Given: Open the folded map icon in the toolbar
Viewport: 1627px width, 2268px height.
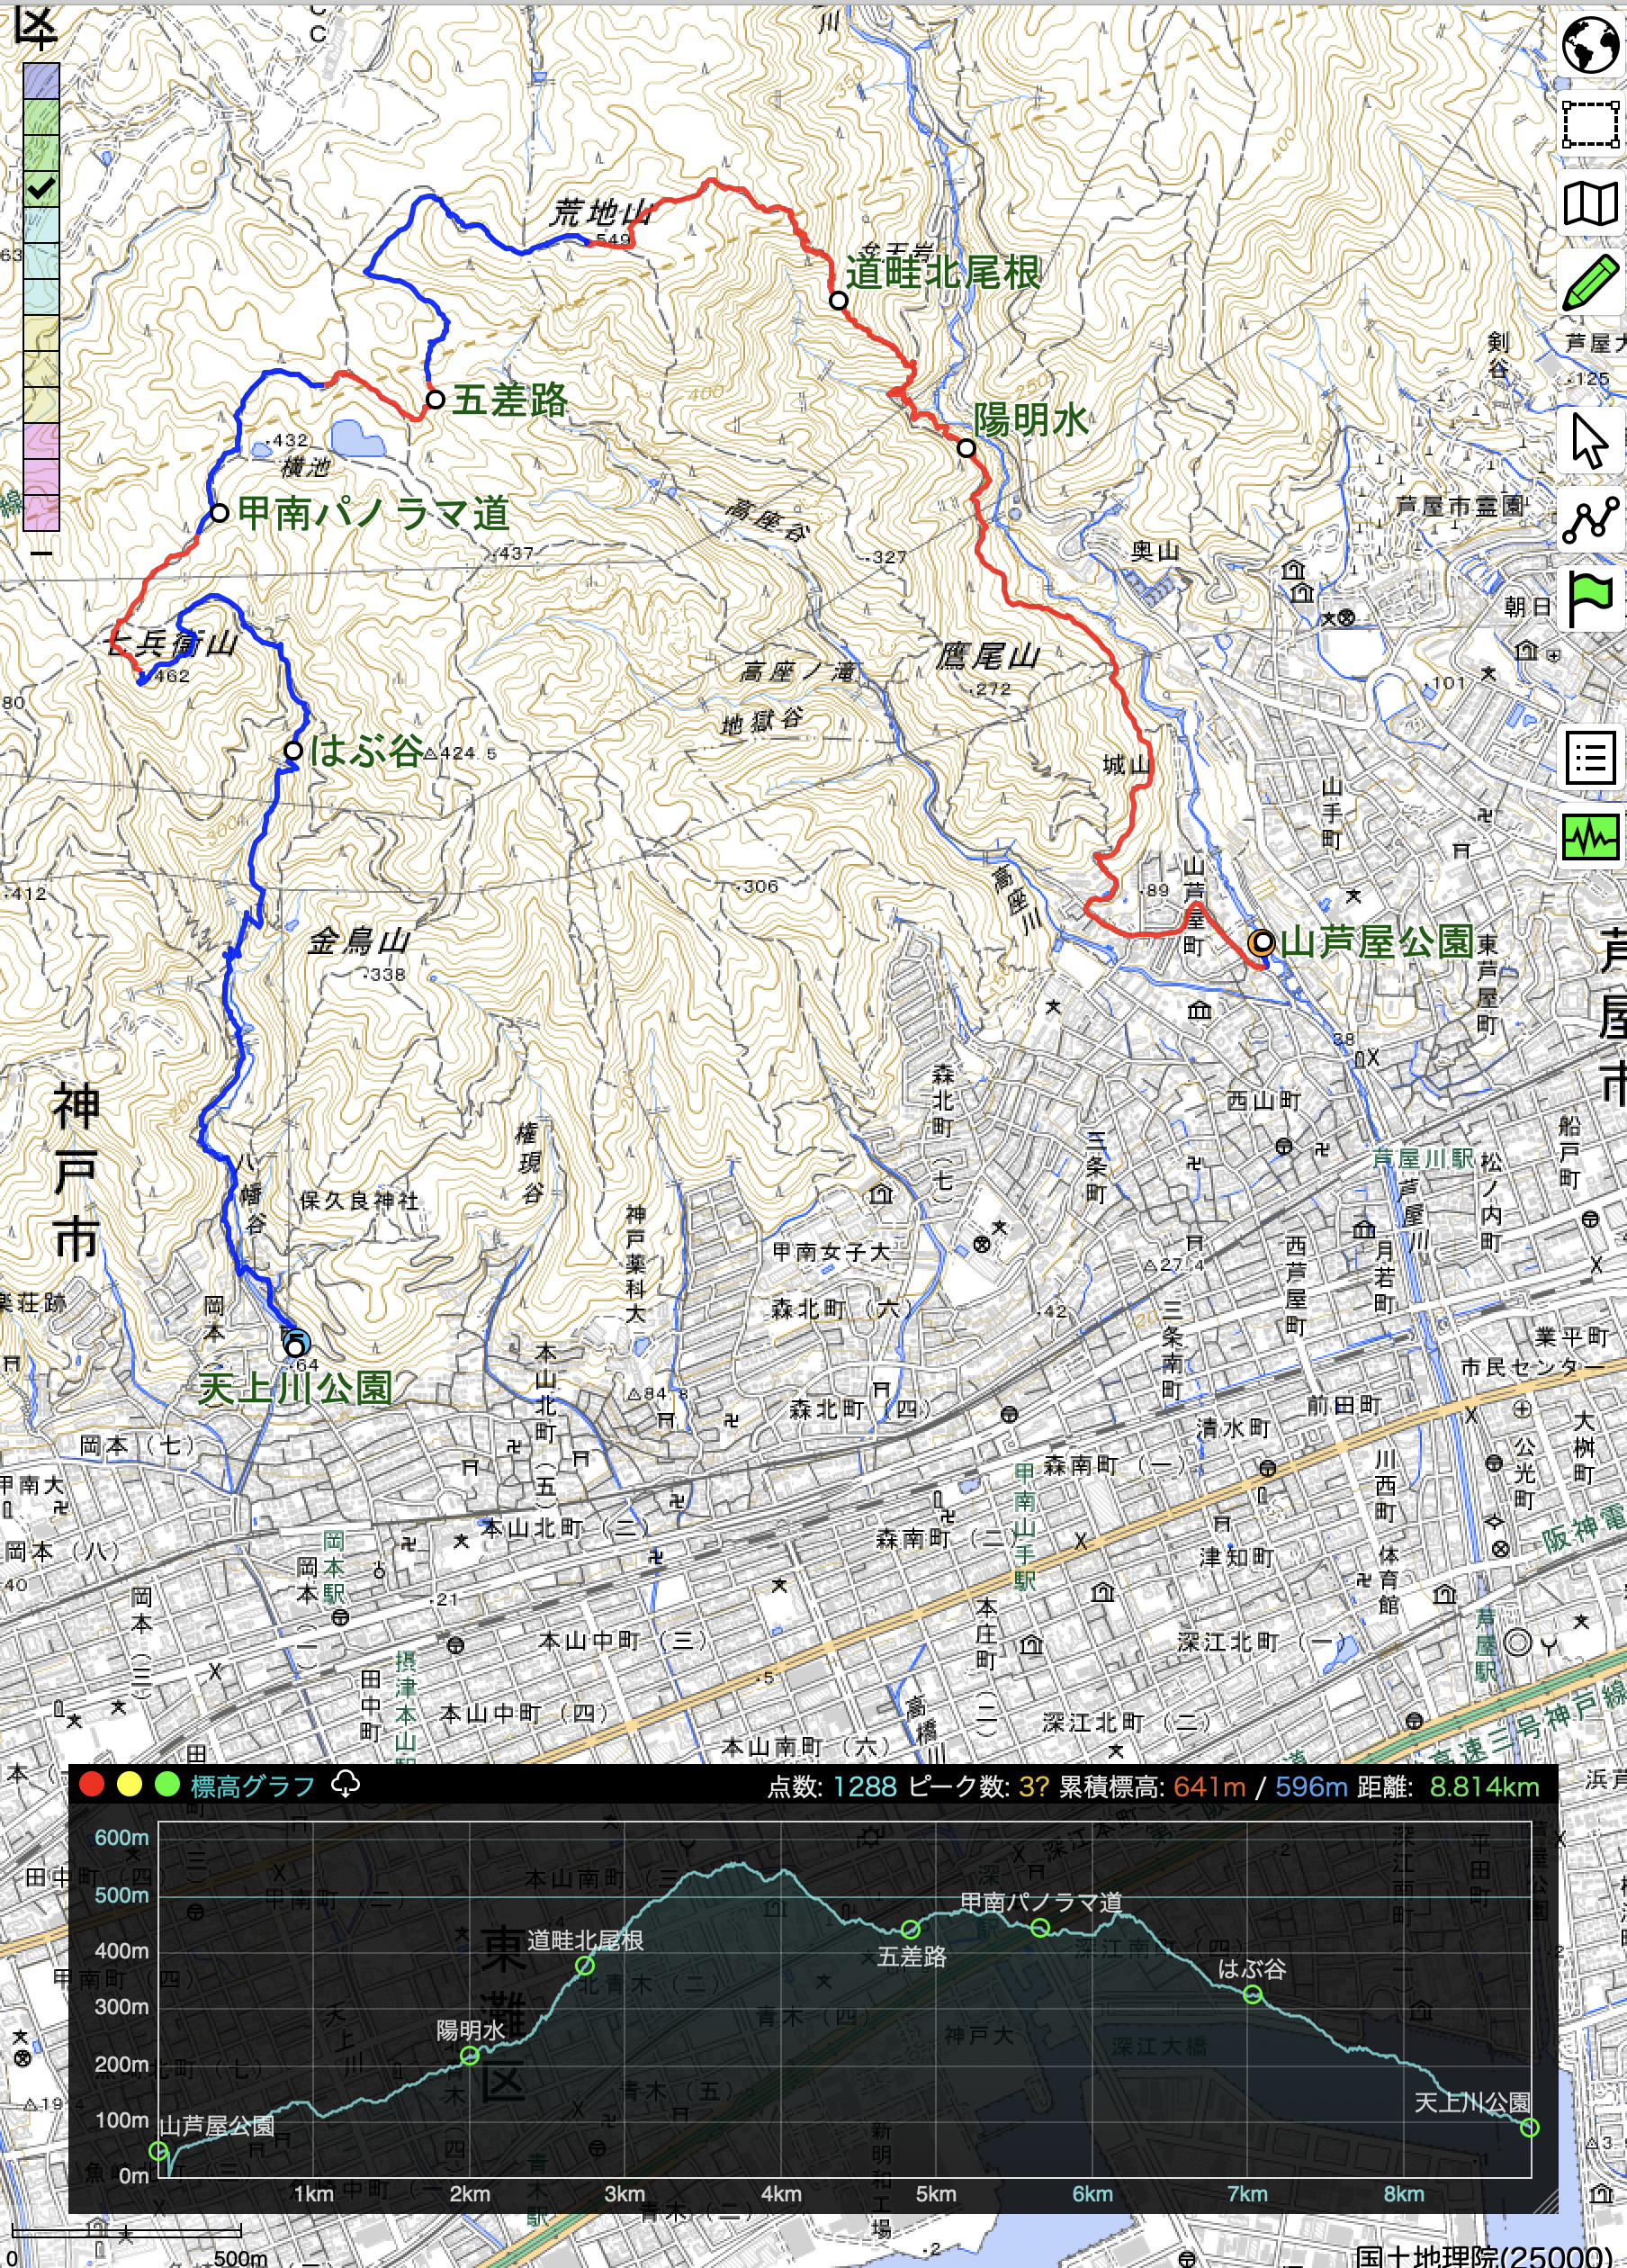Looking at the screenshot, I should tap(1590, 204).
